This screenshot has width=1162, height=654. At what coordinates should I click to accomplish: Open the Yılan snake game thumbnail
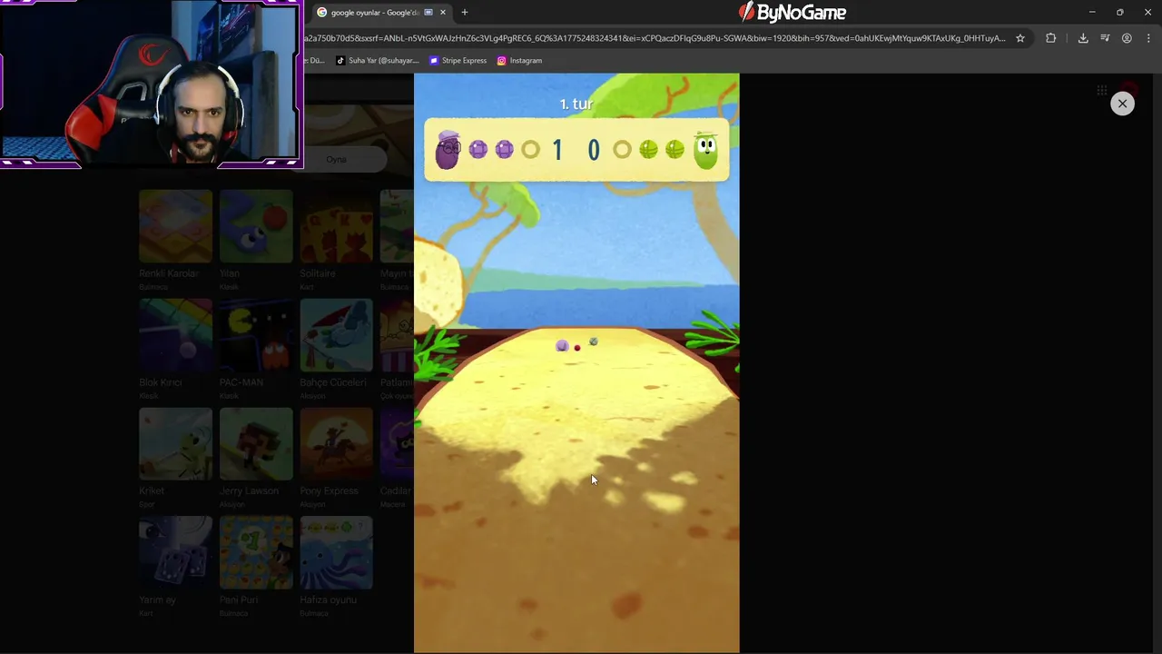pyautogui.click(x=256, y=226)
